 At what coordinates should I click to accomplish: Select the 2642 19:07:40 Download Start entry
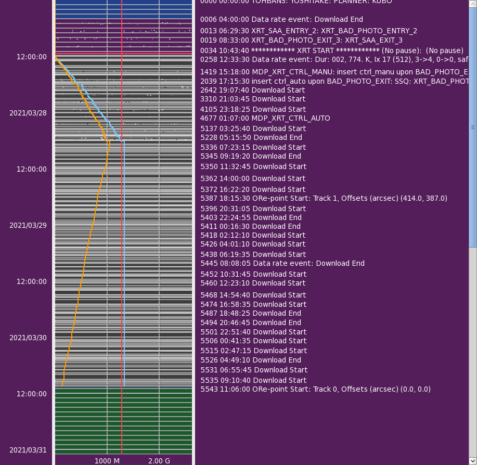[253, 90]
